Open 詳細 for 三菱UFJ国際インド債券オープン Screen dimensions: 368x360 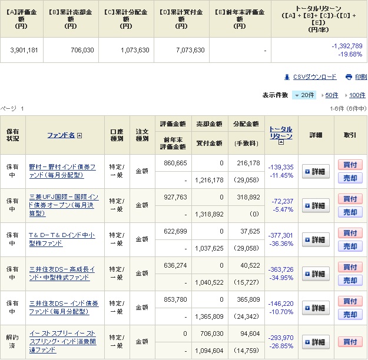pos(316,205)
